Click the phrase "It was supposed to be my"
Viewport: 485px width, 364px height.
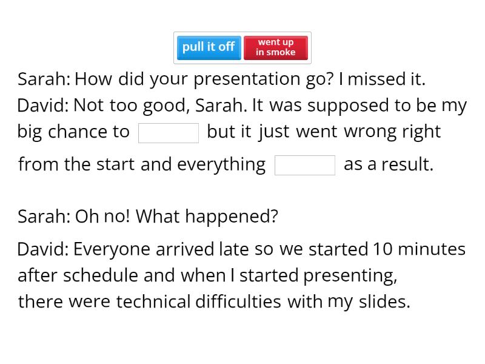(360, 106)
